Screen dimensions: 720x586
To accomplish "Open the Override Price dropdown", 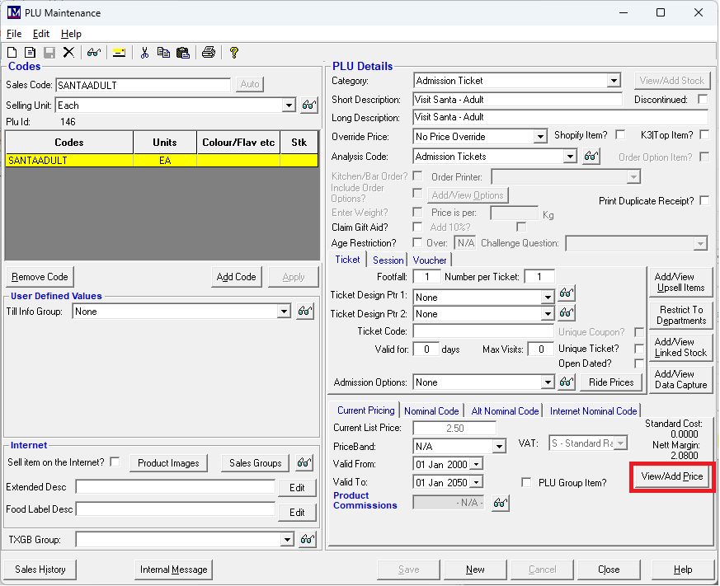I will click(x=540, y=137).
